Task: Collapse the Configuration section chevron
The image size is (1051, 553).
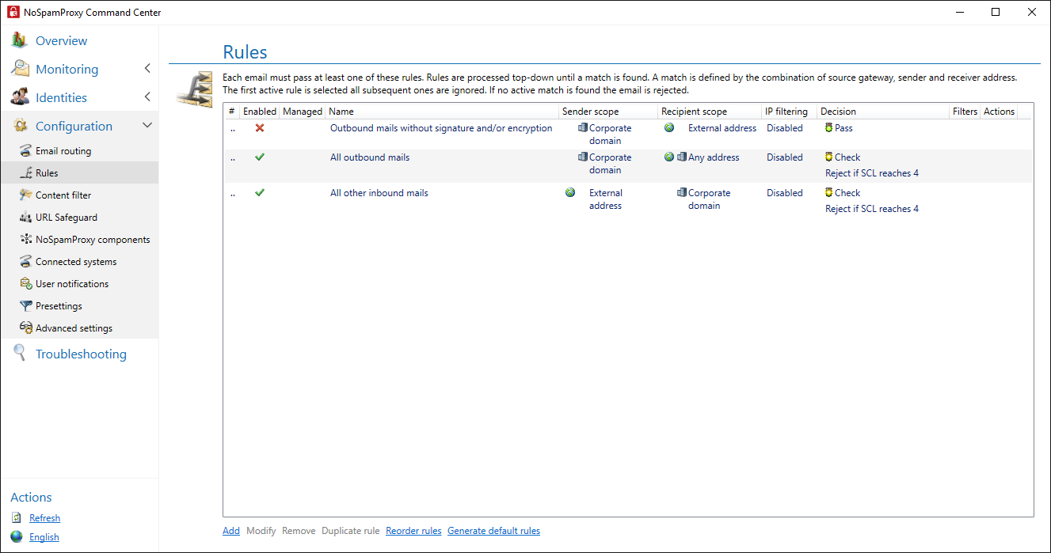Action: pyautogui.click(x=147, y=126)
